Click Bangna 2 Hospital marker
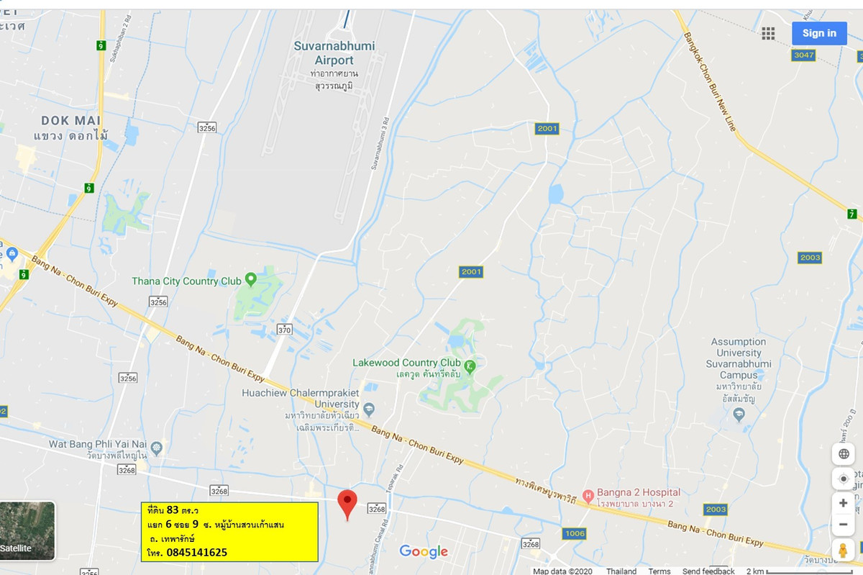 (x=588, y=495)
